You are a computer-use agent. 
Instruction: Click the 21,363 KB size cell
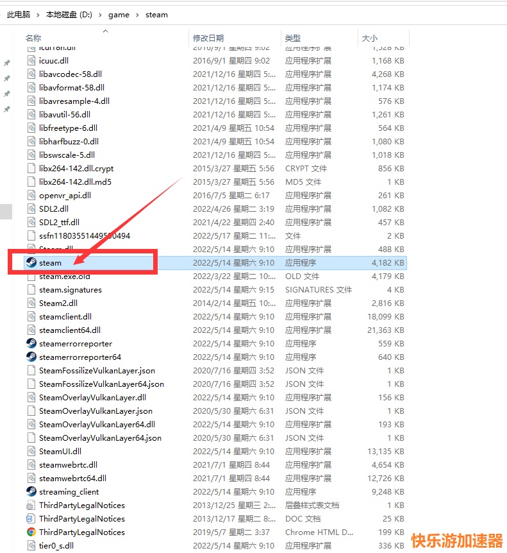point(385,330)
